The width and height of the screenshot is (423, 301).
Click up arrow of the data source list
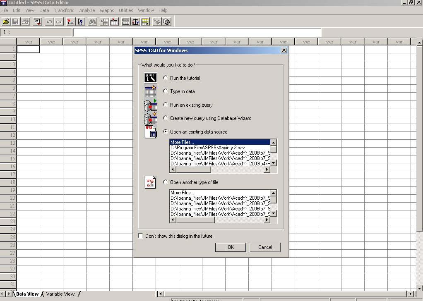pos(273,143)
